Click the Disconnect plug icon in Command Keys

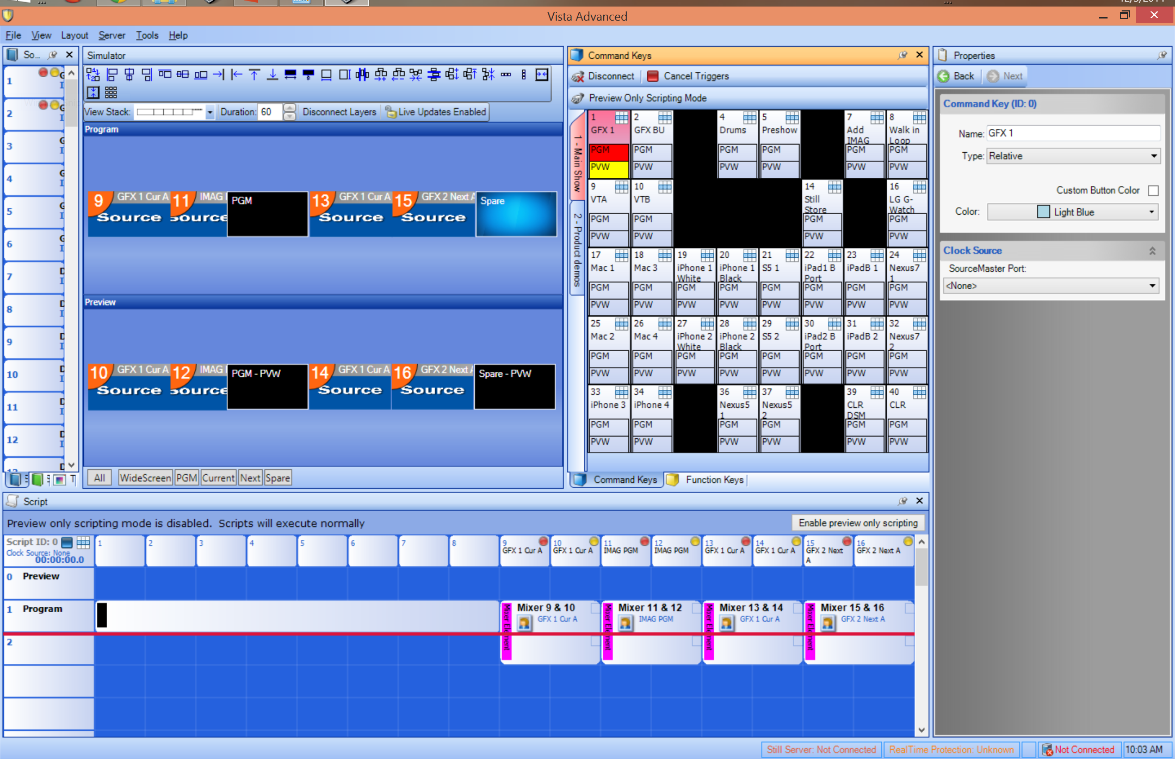click(x=578, y=77)
